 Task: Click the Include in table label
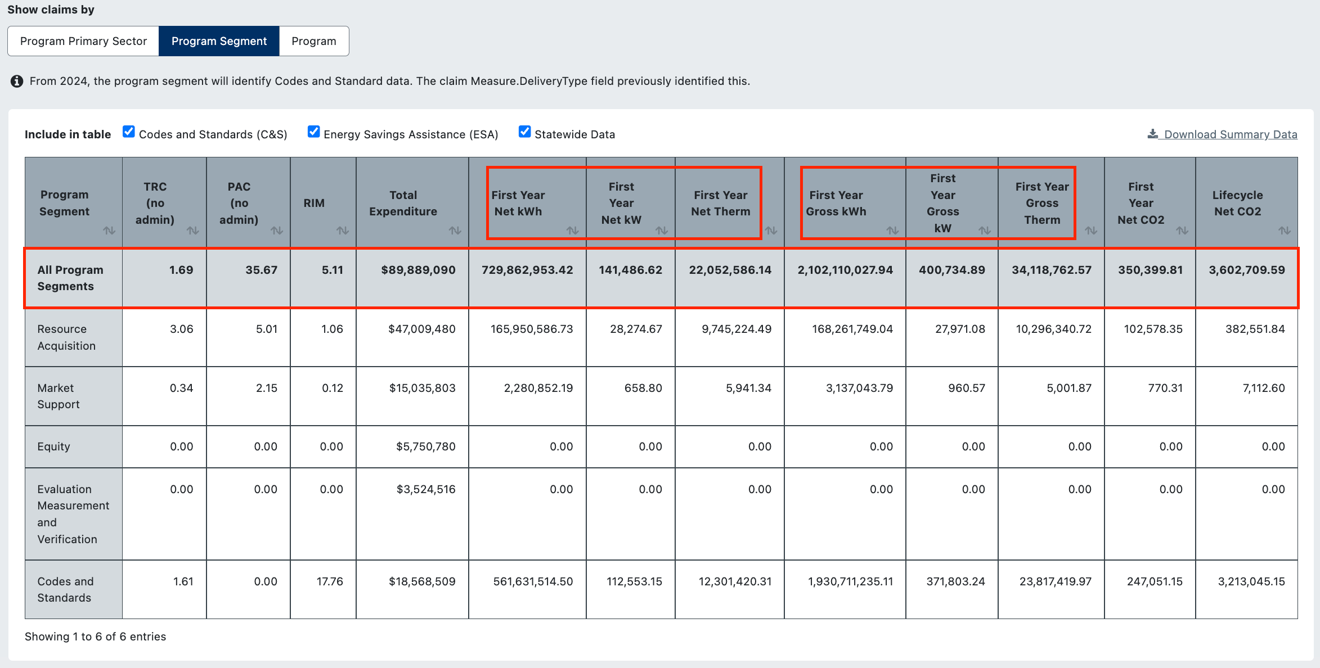68,134
